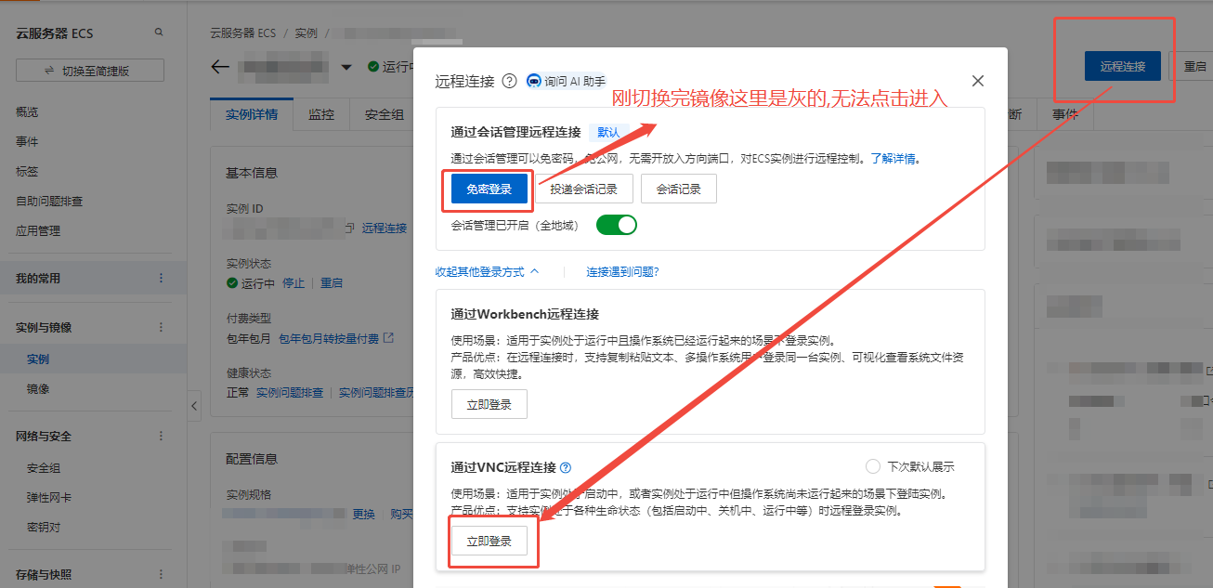Open 应用管理 in the sidebar
The width and height of the screenshot is (1213, 588).
click(x=38, y=230)
